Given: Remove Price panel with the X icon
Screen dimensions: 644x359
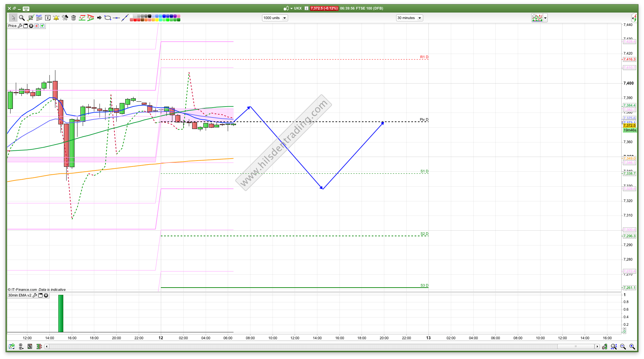Looking at the screenshot, I should coord(31,26).
